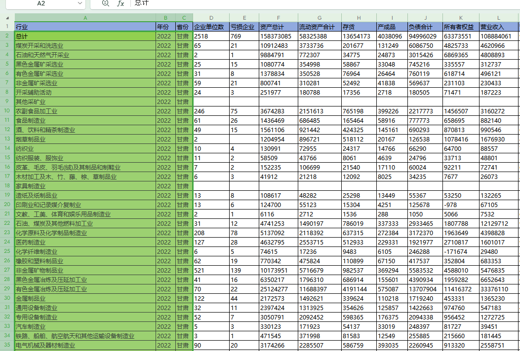
Task: Select column K header
Action: [x=461, y=18]
